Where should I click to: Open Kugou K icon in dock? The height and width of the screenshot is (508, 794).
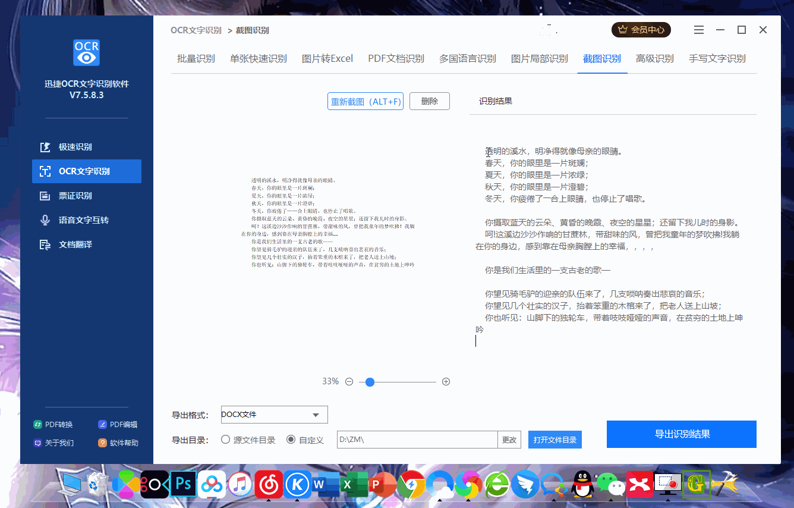click(297, 485)
